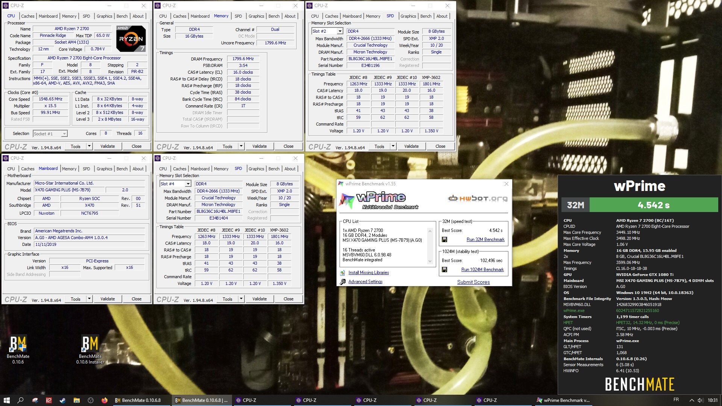Viewport: 722px width, 406px height.
Task: Show hidden system tray icons
Action: (692, 400)
